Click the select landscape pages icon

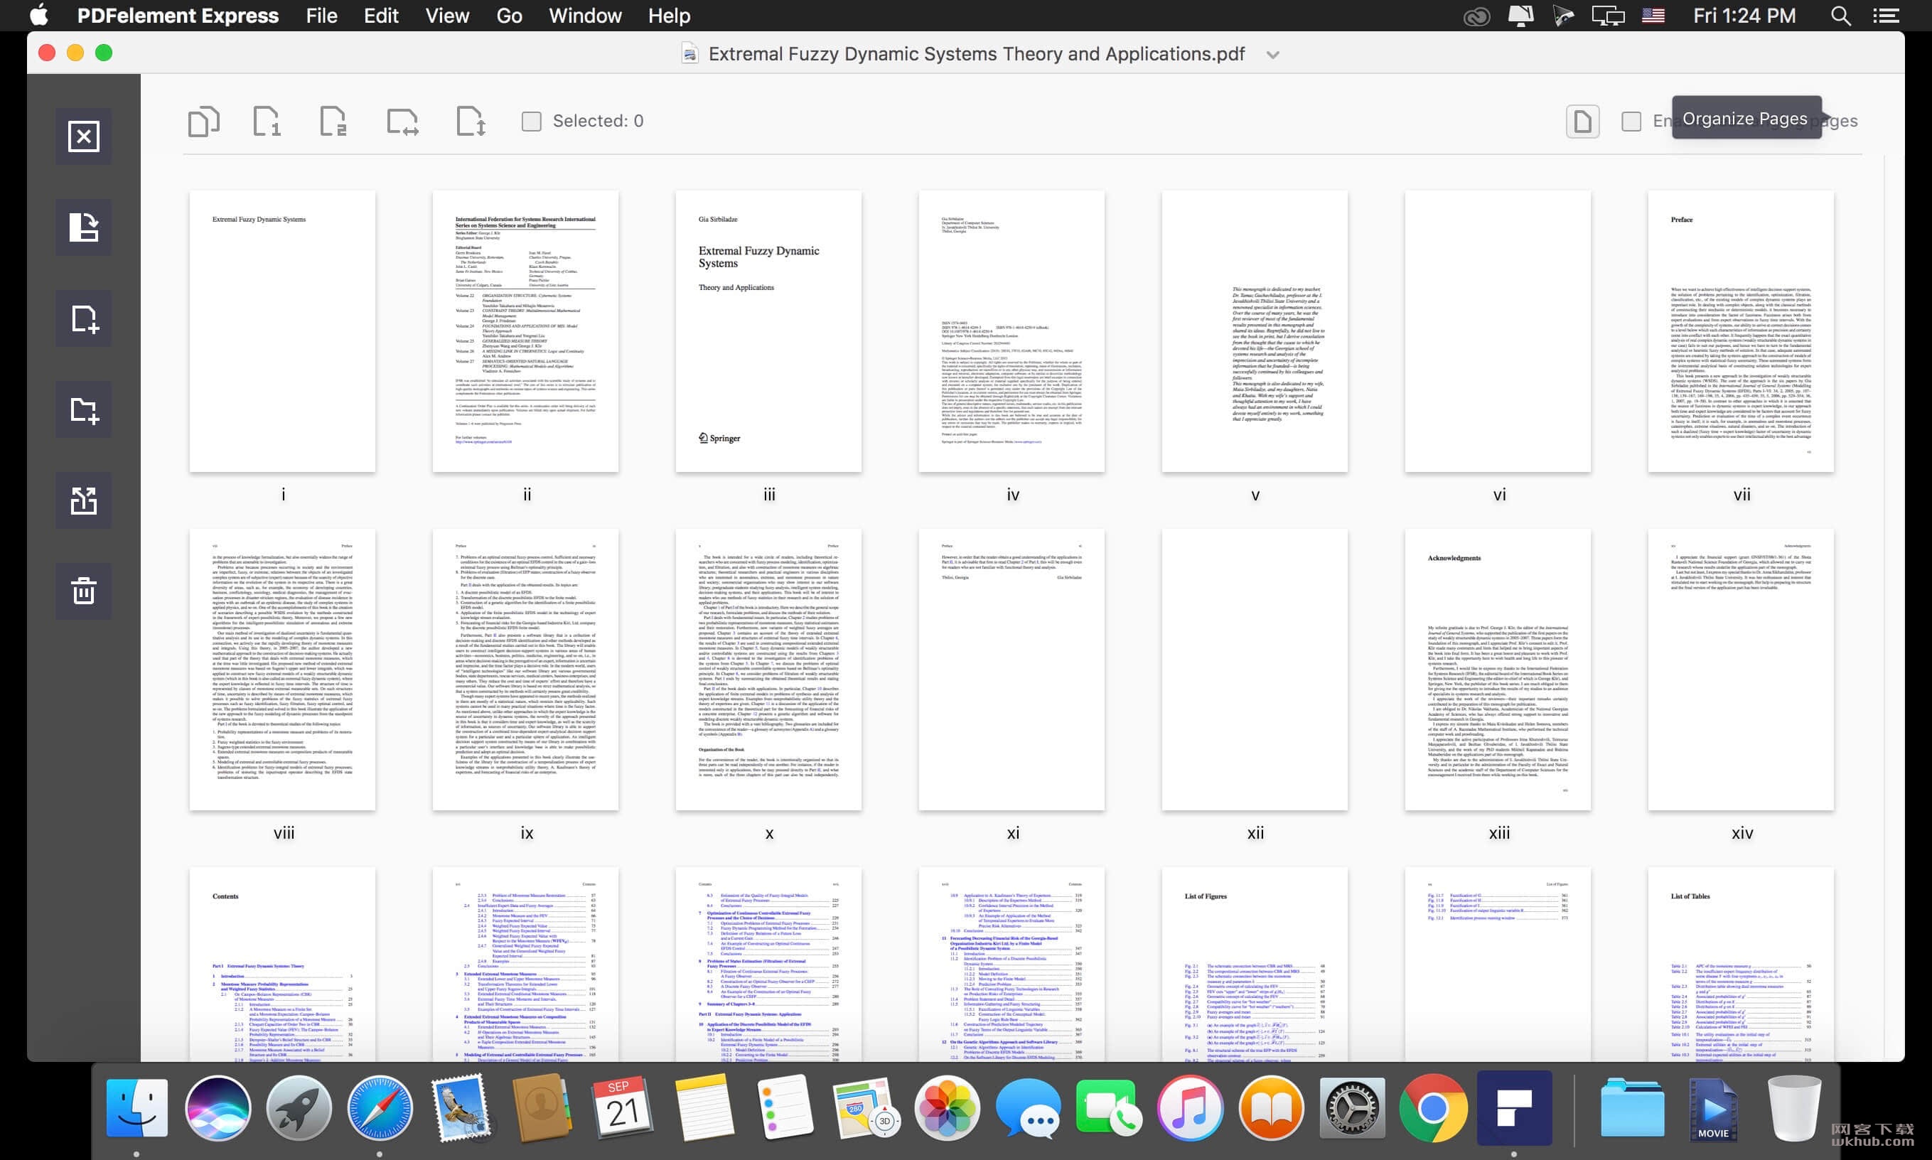(402, 121)
